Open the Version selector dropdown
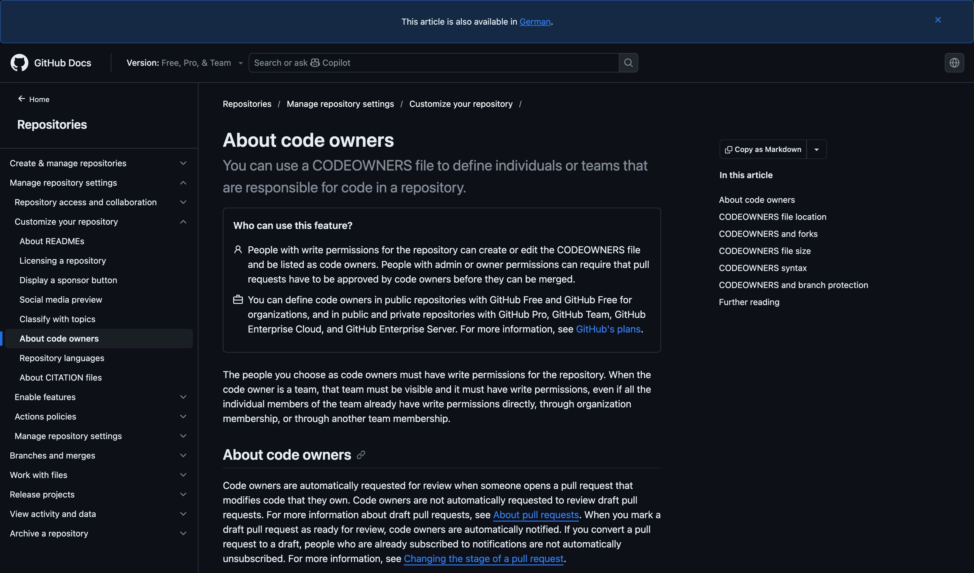 tap(184, 63)
